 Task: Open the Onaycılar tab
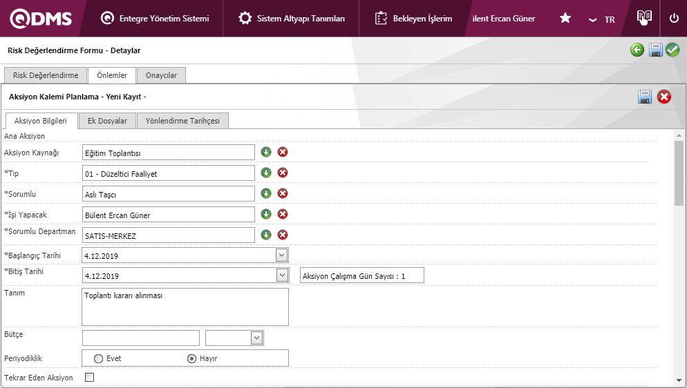[x=161, y=75]
